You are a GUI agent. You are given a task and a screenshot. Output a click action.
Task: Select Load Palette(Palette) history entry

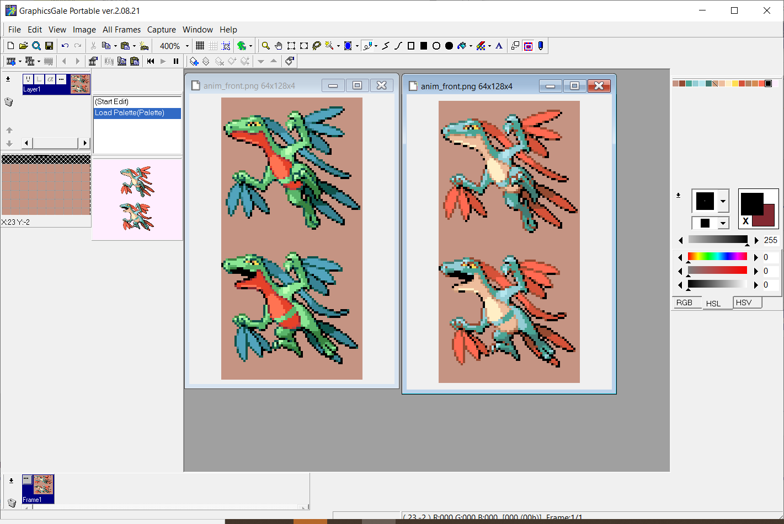(x=130, y=113)
